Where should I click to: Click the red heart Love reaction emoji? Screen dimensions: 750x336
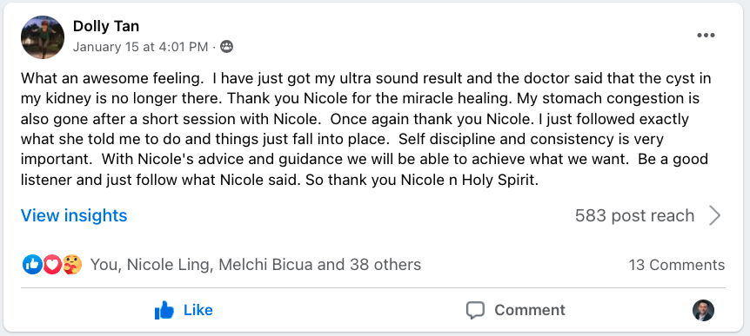tap(51, 265)
